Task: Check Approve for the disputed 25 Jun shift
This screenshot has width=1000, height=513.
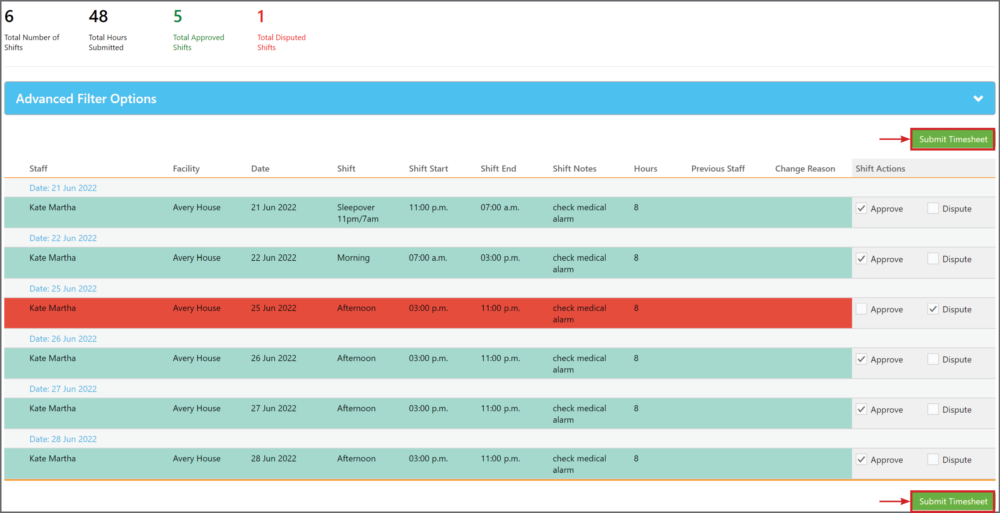Action: (861, 309)
